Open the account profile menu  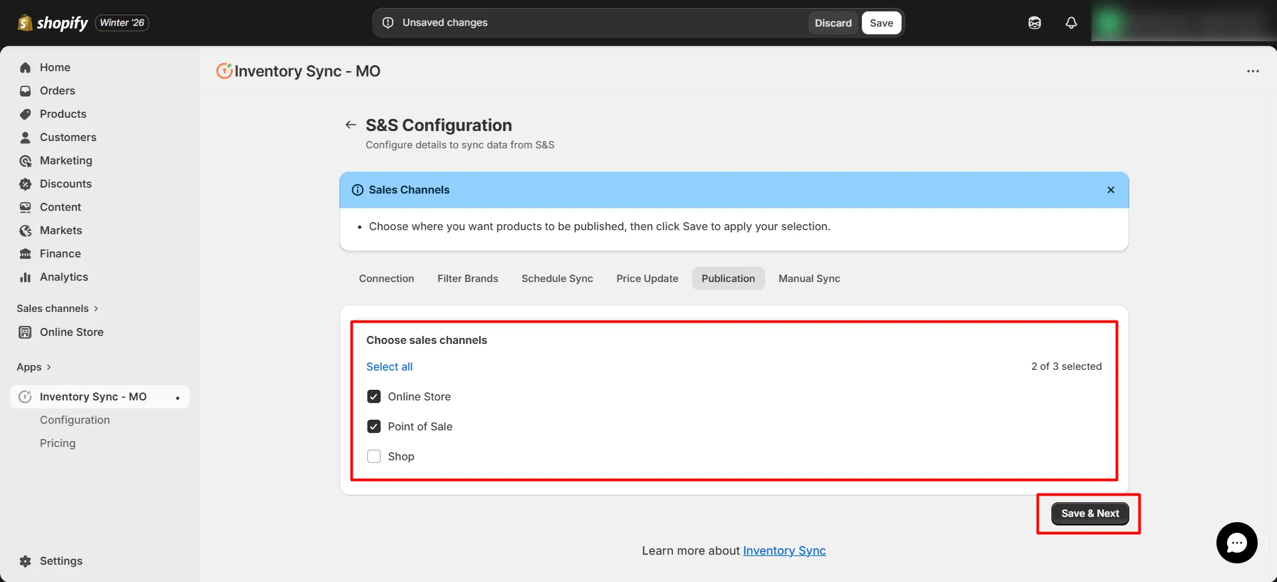click(x=1183, y=23)
